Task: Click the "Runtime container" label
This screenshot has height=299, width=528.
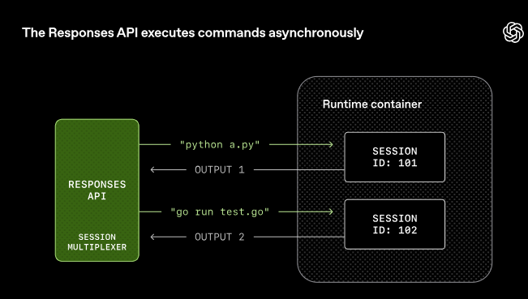Action: point(372,104)
